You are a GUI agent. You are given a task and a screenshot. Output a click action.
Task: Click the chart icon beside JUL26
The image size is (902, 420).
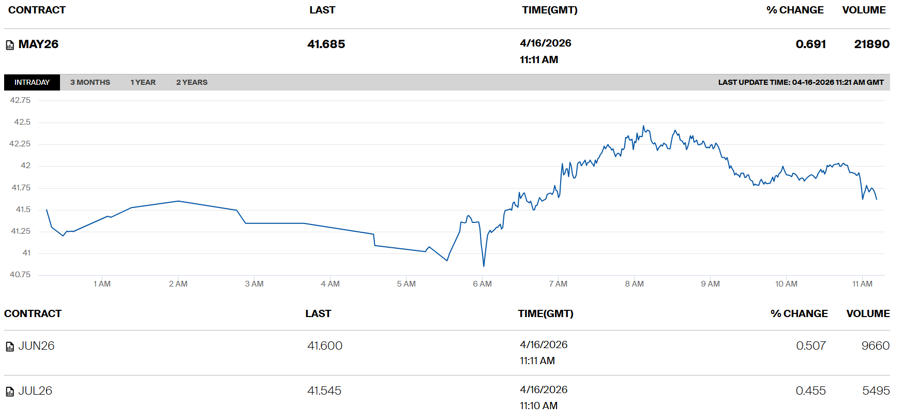(10, 392)
